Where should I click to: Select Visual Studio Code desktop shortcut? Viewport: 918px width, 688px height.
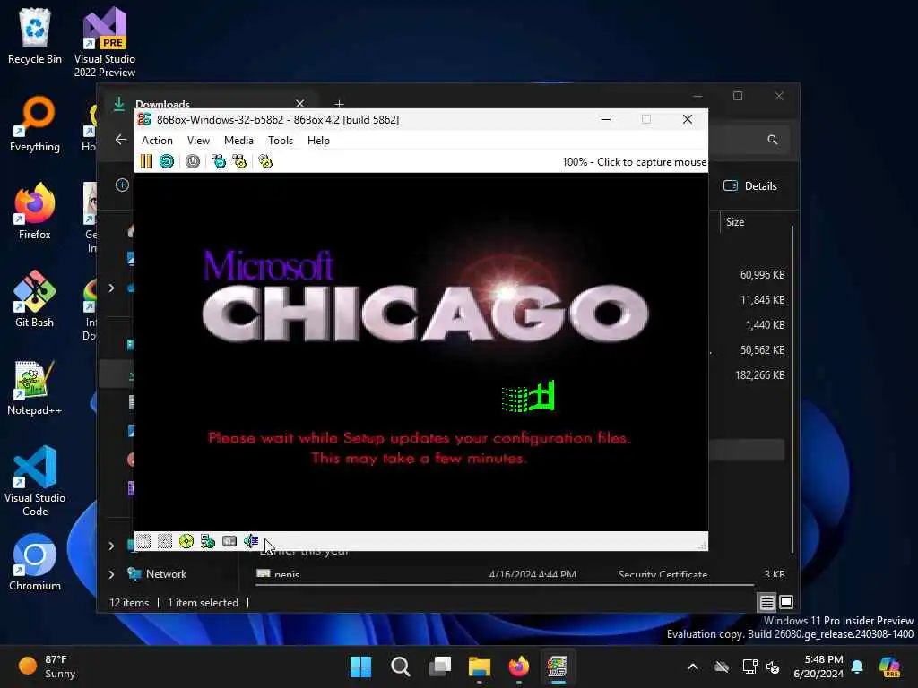[35, 481]
